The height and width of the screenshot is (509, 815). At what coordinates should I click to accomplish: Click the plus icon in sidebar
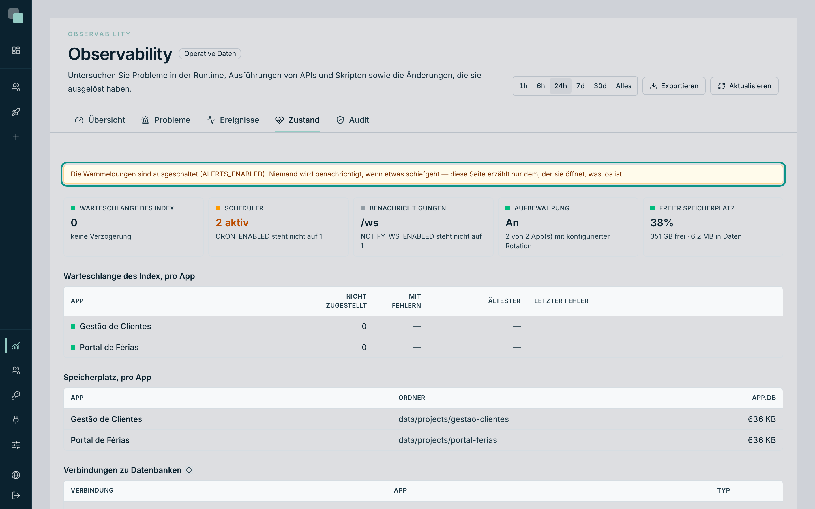coord(16,137)
